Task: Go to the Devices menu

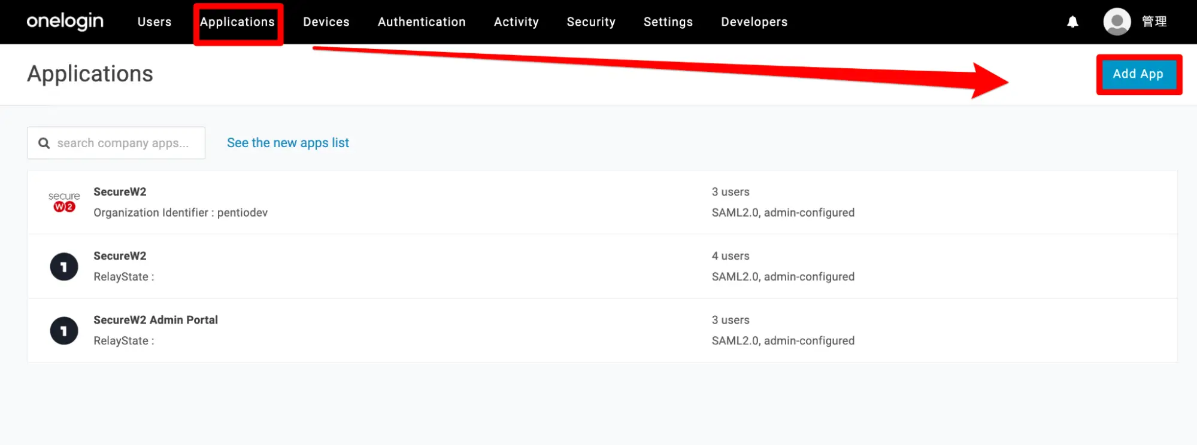Action: coord(326,22)
